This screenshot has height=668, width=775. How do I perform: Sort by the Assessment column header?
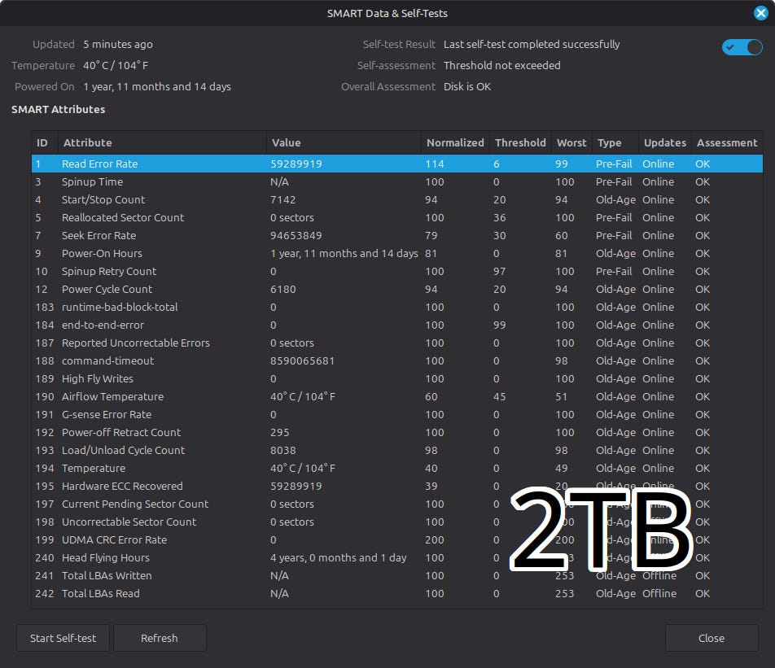(727, 142)
